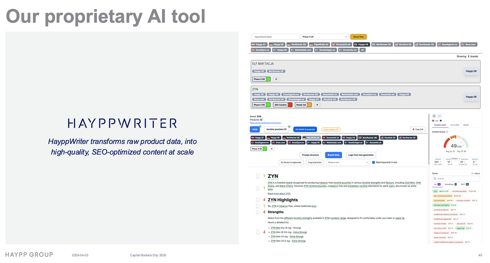Click the Copy link button

coord(418,129)
